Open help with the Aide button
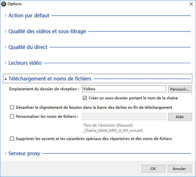This screenshot has width=196, height=177. (180, 117)
